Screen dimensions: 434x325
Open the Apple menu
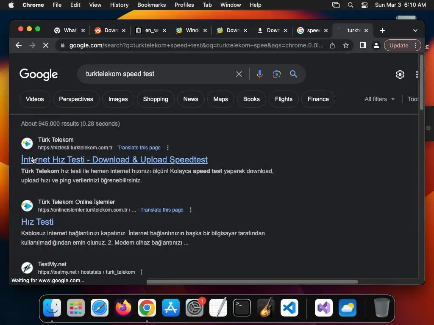[x=11, y=5]
